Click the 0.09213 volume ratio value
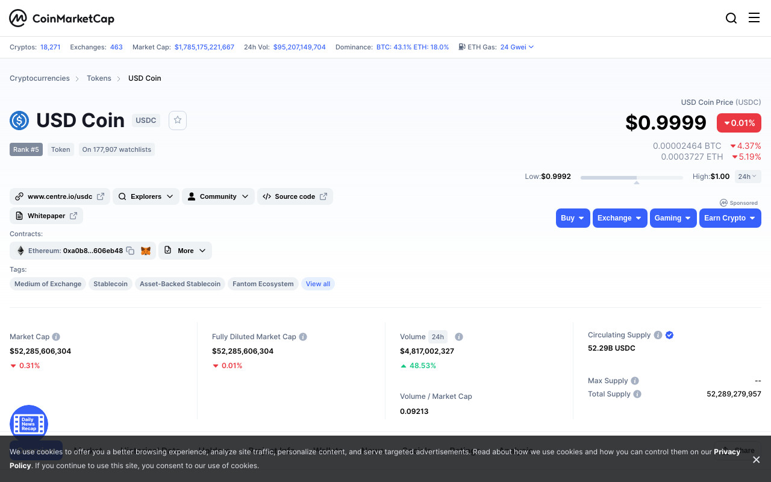 coord(414,412)
